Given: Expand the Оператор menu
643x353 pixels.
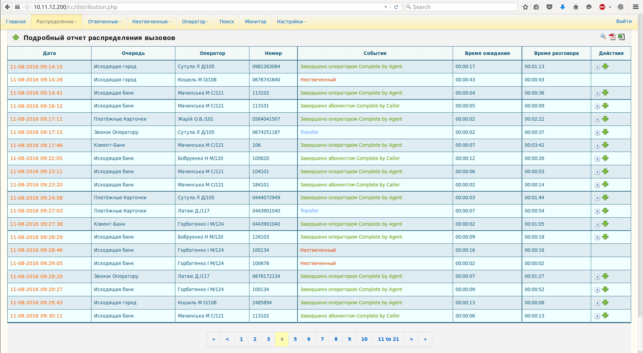Looking at the screenshot, I should [195, 22].
